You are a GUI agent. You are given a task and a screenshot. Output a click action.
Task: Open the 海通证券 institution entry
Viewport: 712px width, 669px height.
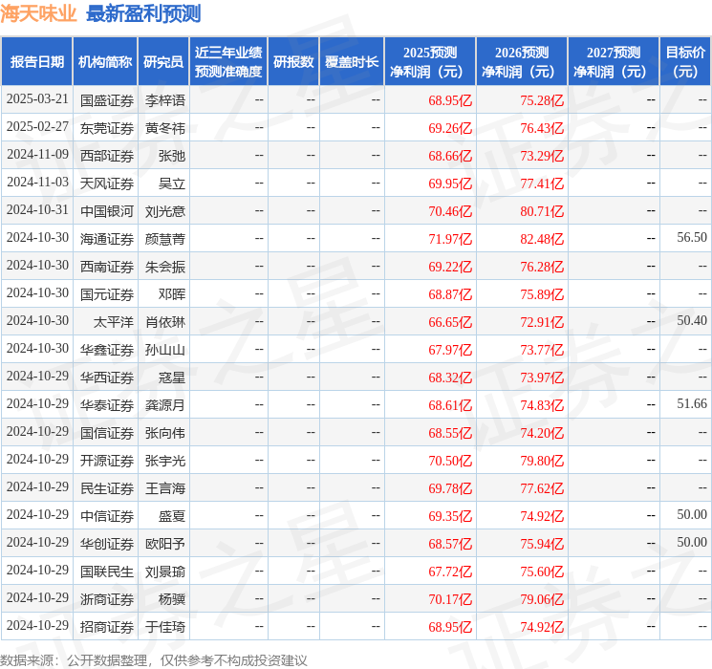point(107,238)
